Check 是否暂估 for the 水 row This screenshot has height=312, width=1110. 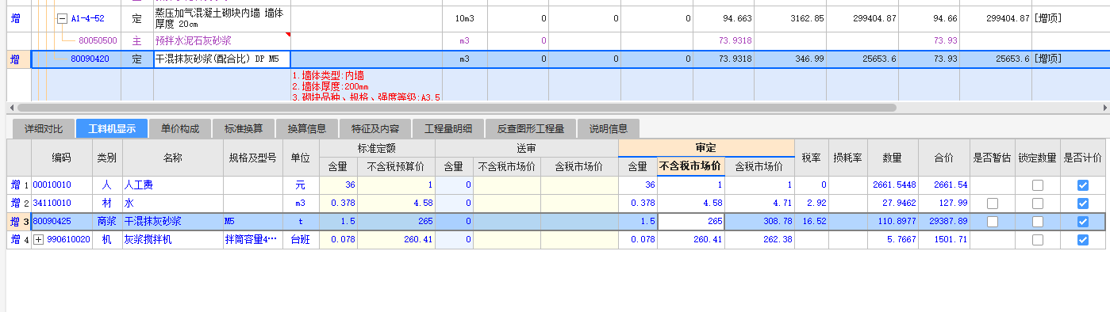coord(993,204)
